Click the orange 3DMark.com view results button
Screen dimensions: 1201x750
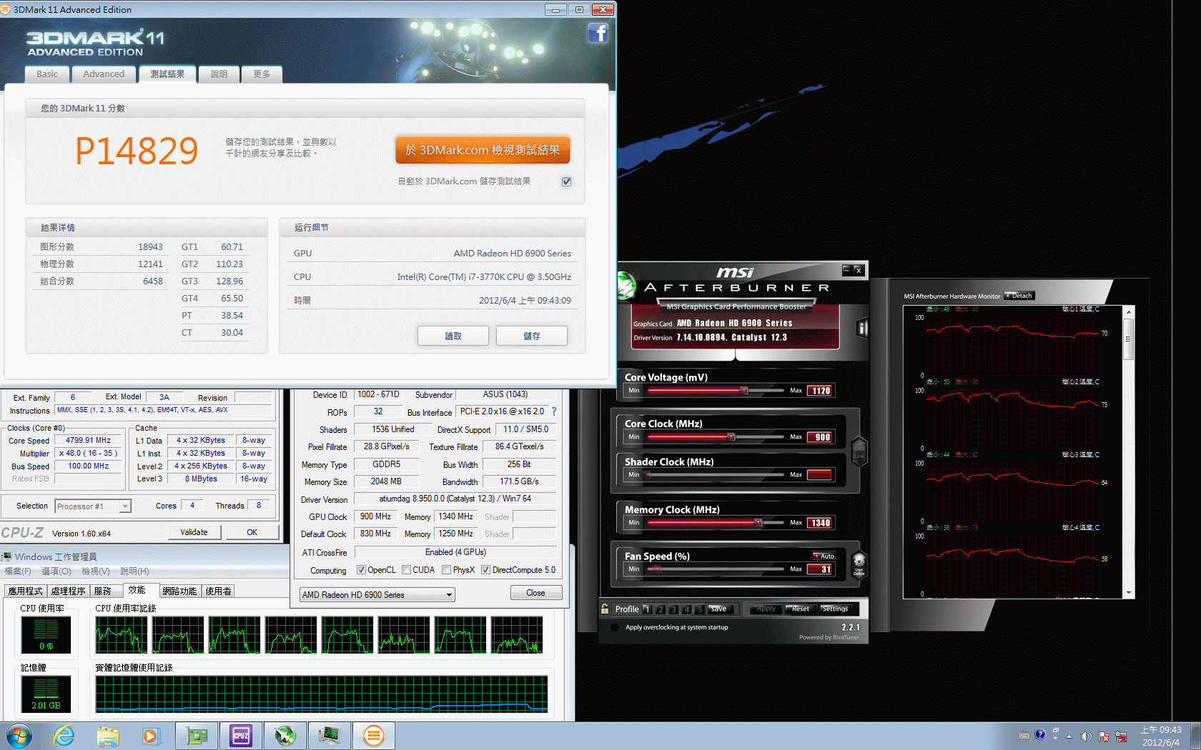(483, 150)
